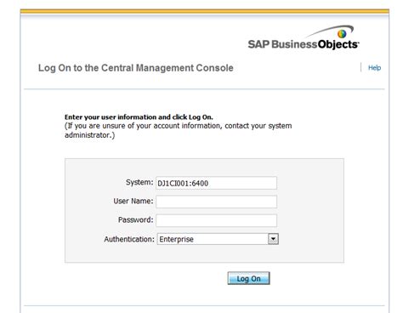
Task: Click the system administrator note in parentheses
Action: click(178, 130)
